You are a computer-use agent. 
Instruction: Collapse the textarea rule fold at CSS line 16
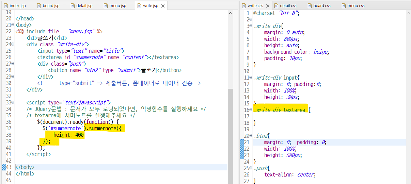[x=251, y=110]
